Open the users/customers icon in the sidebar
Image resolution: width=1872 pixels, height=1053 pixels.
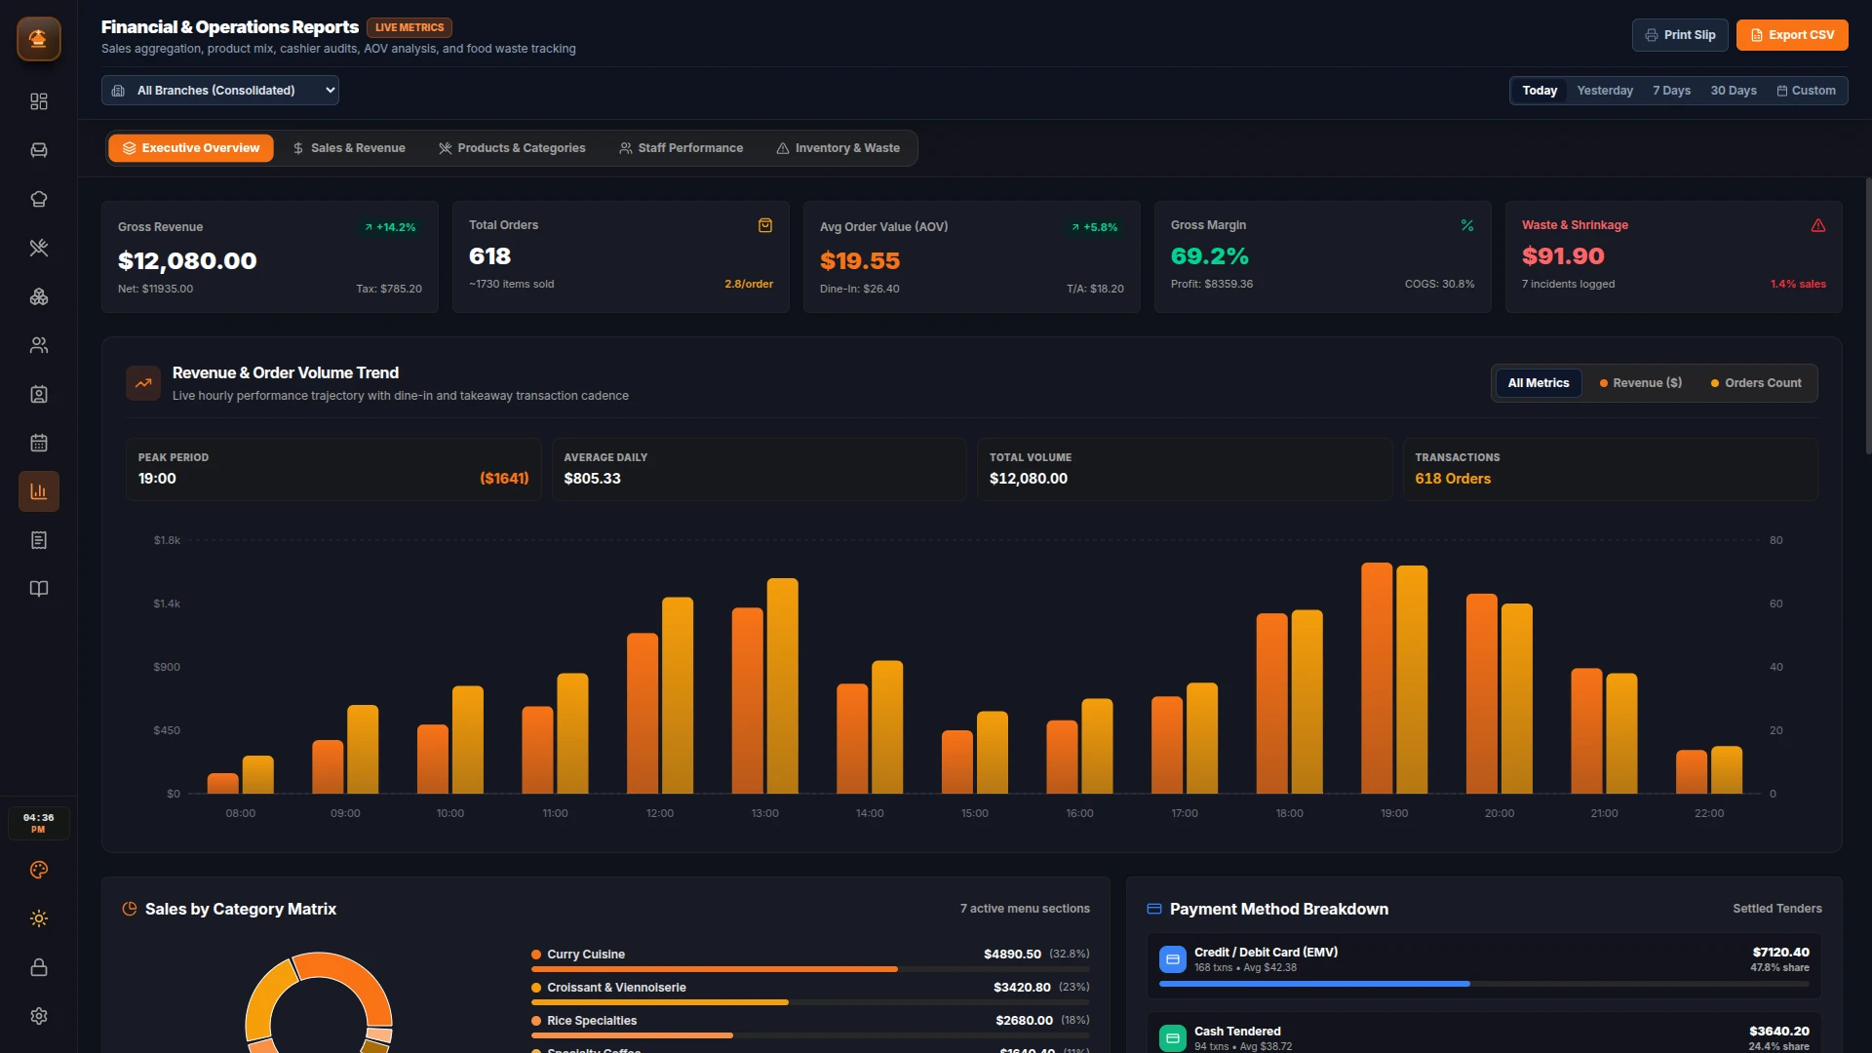(38, 345)
